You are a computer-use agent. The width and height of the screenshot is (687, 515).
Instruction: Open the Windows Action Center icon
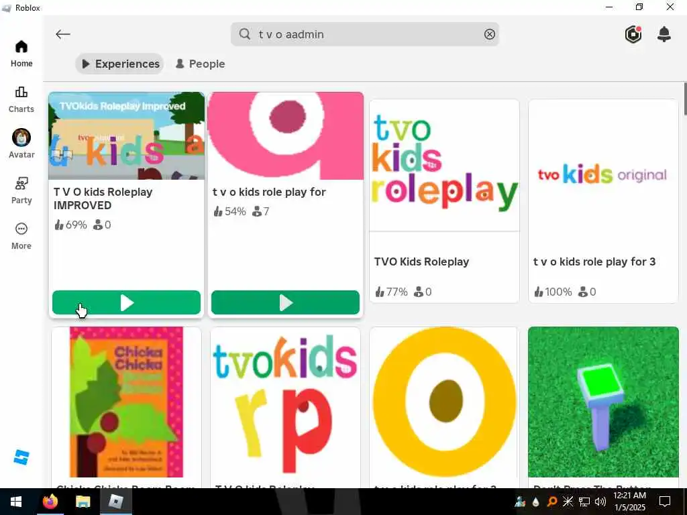[665, 502]
